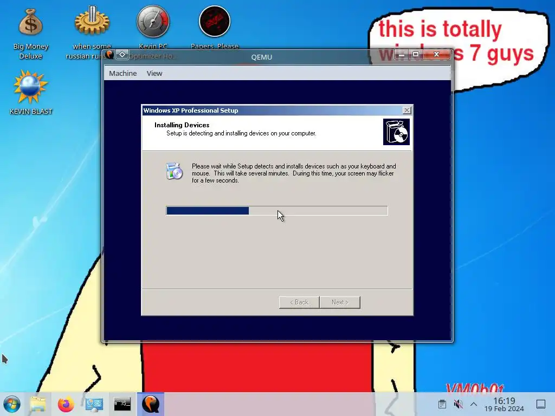Open the terminal taskbar icon

pos(122,404)
